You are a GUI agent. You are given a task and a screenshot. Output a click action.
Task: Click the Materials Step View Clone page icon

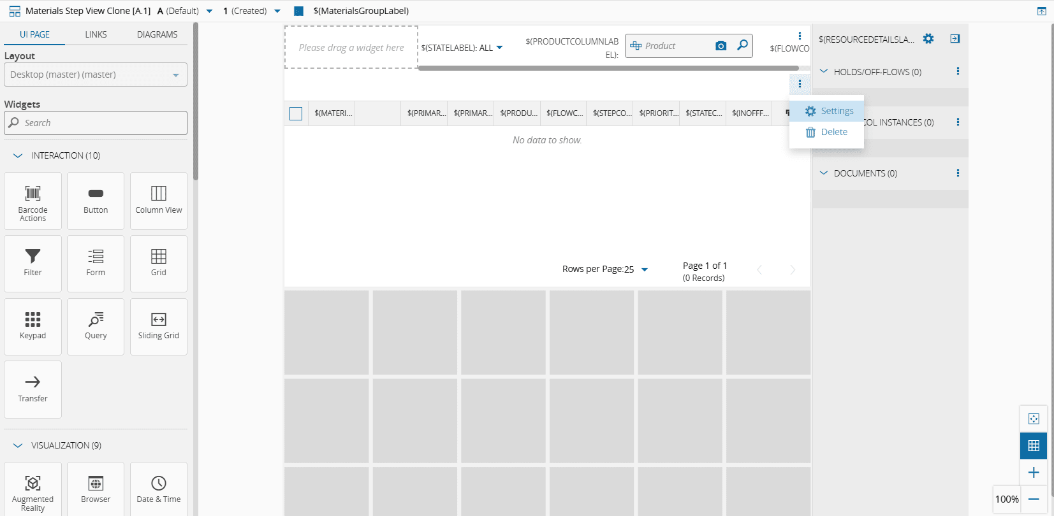pyautogui.click(x=15, y=11)
